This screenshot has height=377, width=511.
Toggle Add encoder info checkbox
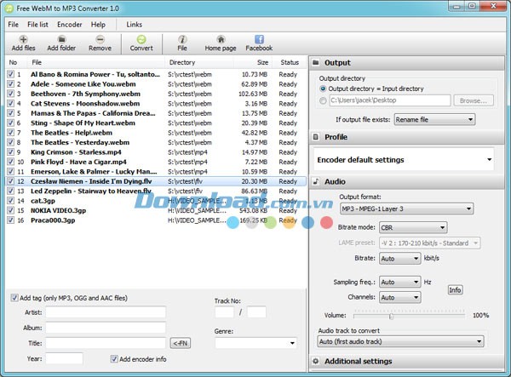point(114,359)
